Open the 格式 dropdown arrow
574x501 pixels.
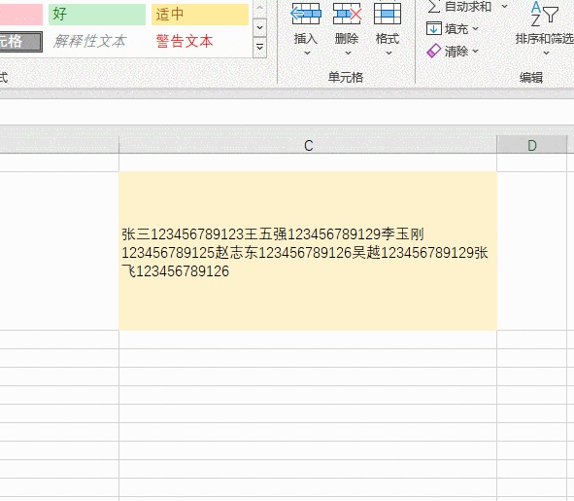(388, 54)
